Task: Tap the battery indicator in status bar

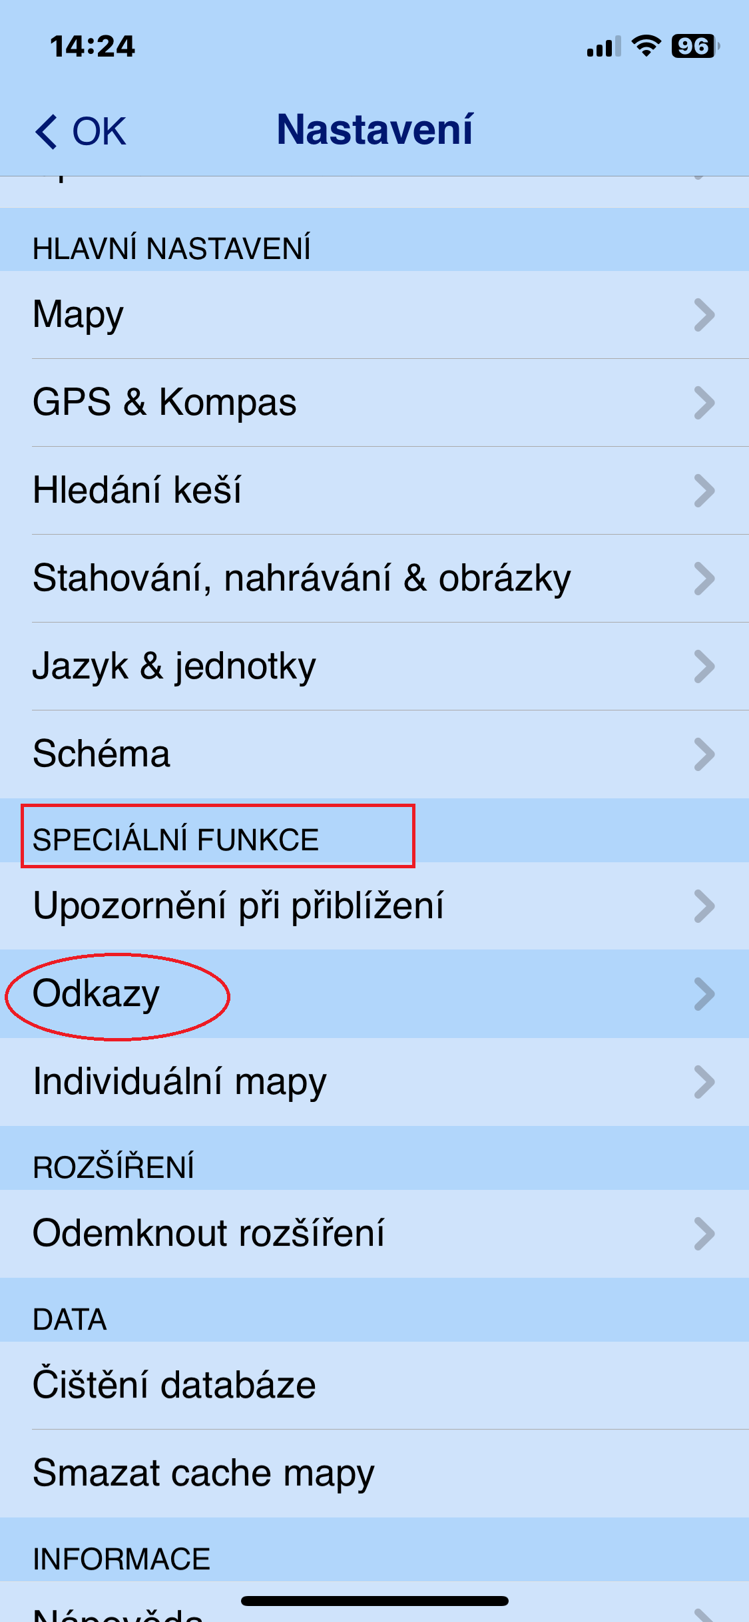Action: pos(695,46)
